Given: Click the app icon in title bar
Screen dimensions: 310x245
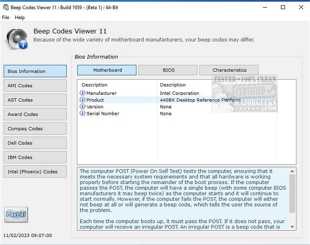Looking at the screenshot, I should coord(6,7).
